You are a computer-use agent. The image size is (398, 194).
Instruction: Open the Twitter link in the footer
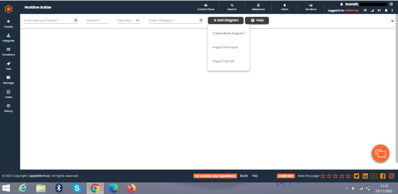(x=357, y=176)
